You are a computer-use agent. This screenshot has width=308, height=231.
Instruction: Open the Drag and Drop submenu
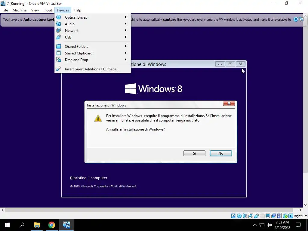(93, 60)
